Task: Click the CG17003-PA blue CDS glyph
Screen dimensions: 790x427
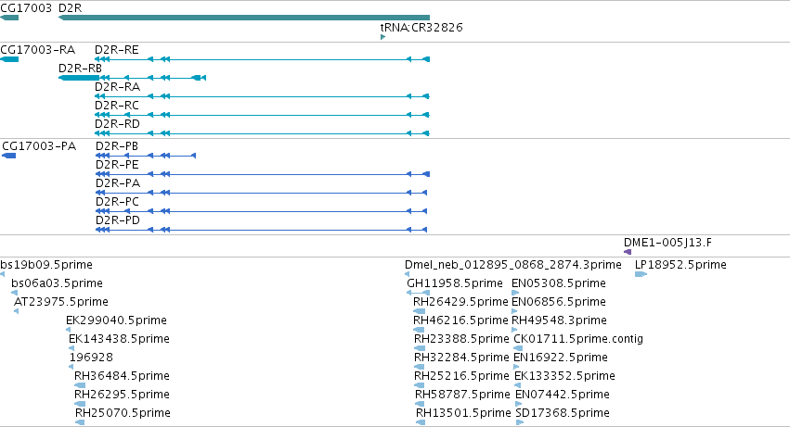Action: point(9,156)
